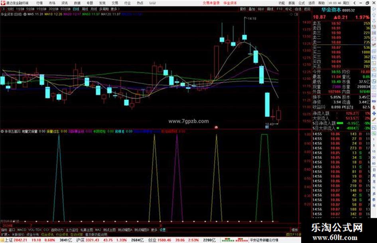Image resolution: width=377 pixels, height=243 pixels.
Task: Open the 资讯 menu
Action: click(65, 3)
